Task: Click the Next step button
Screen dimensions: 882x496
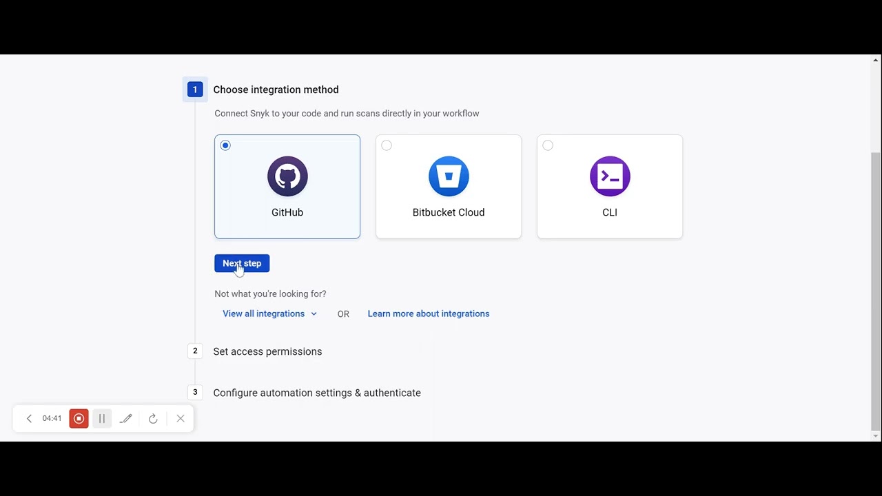Action: click(x=242, y=263)
